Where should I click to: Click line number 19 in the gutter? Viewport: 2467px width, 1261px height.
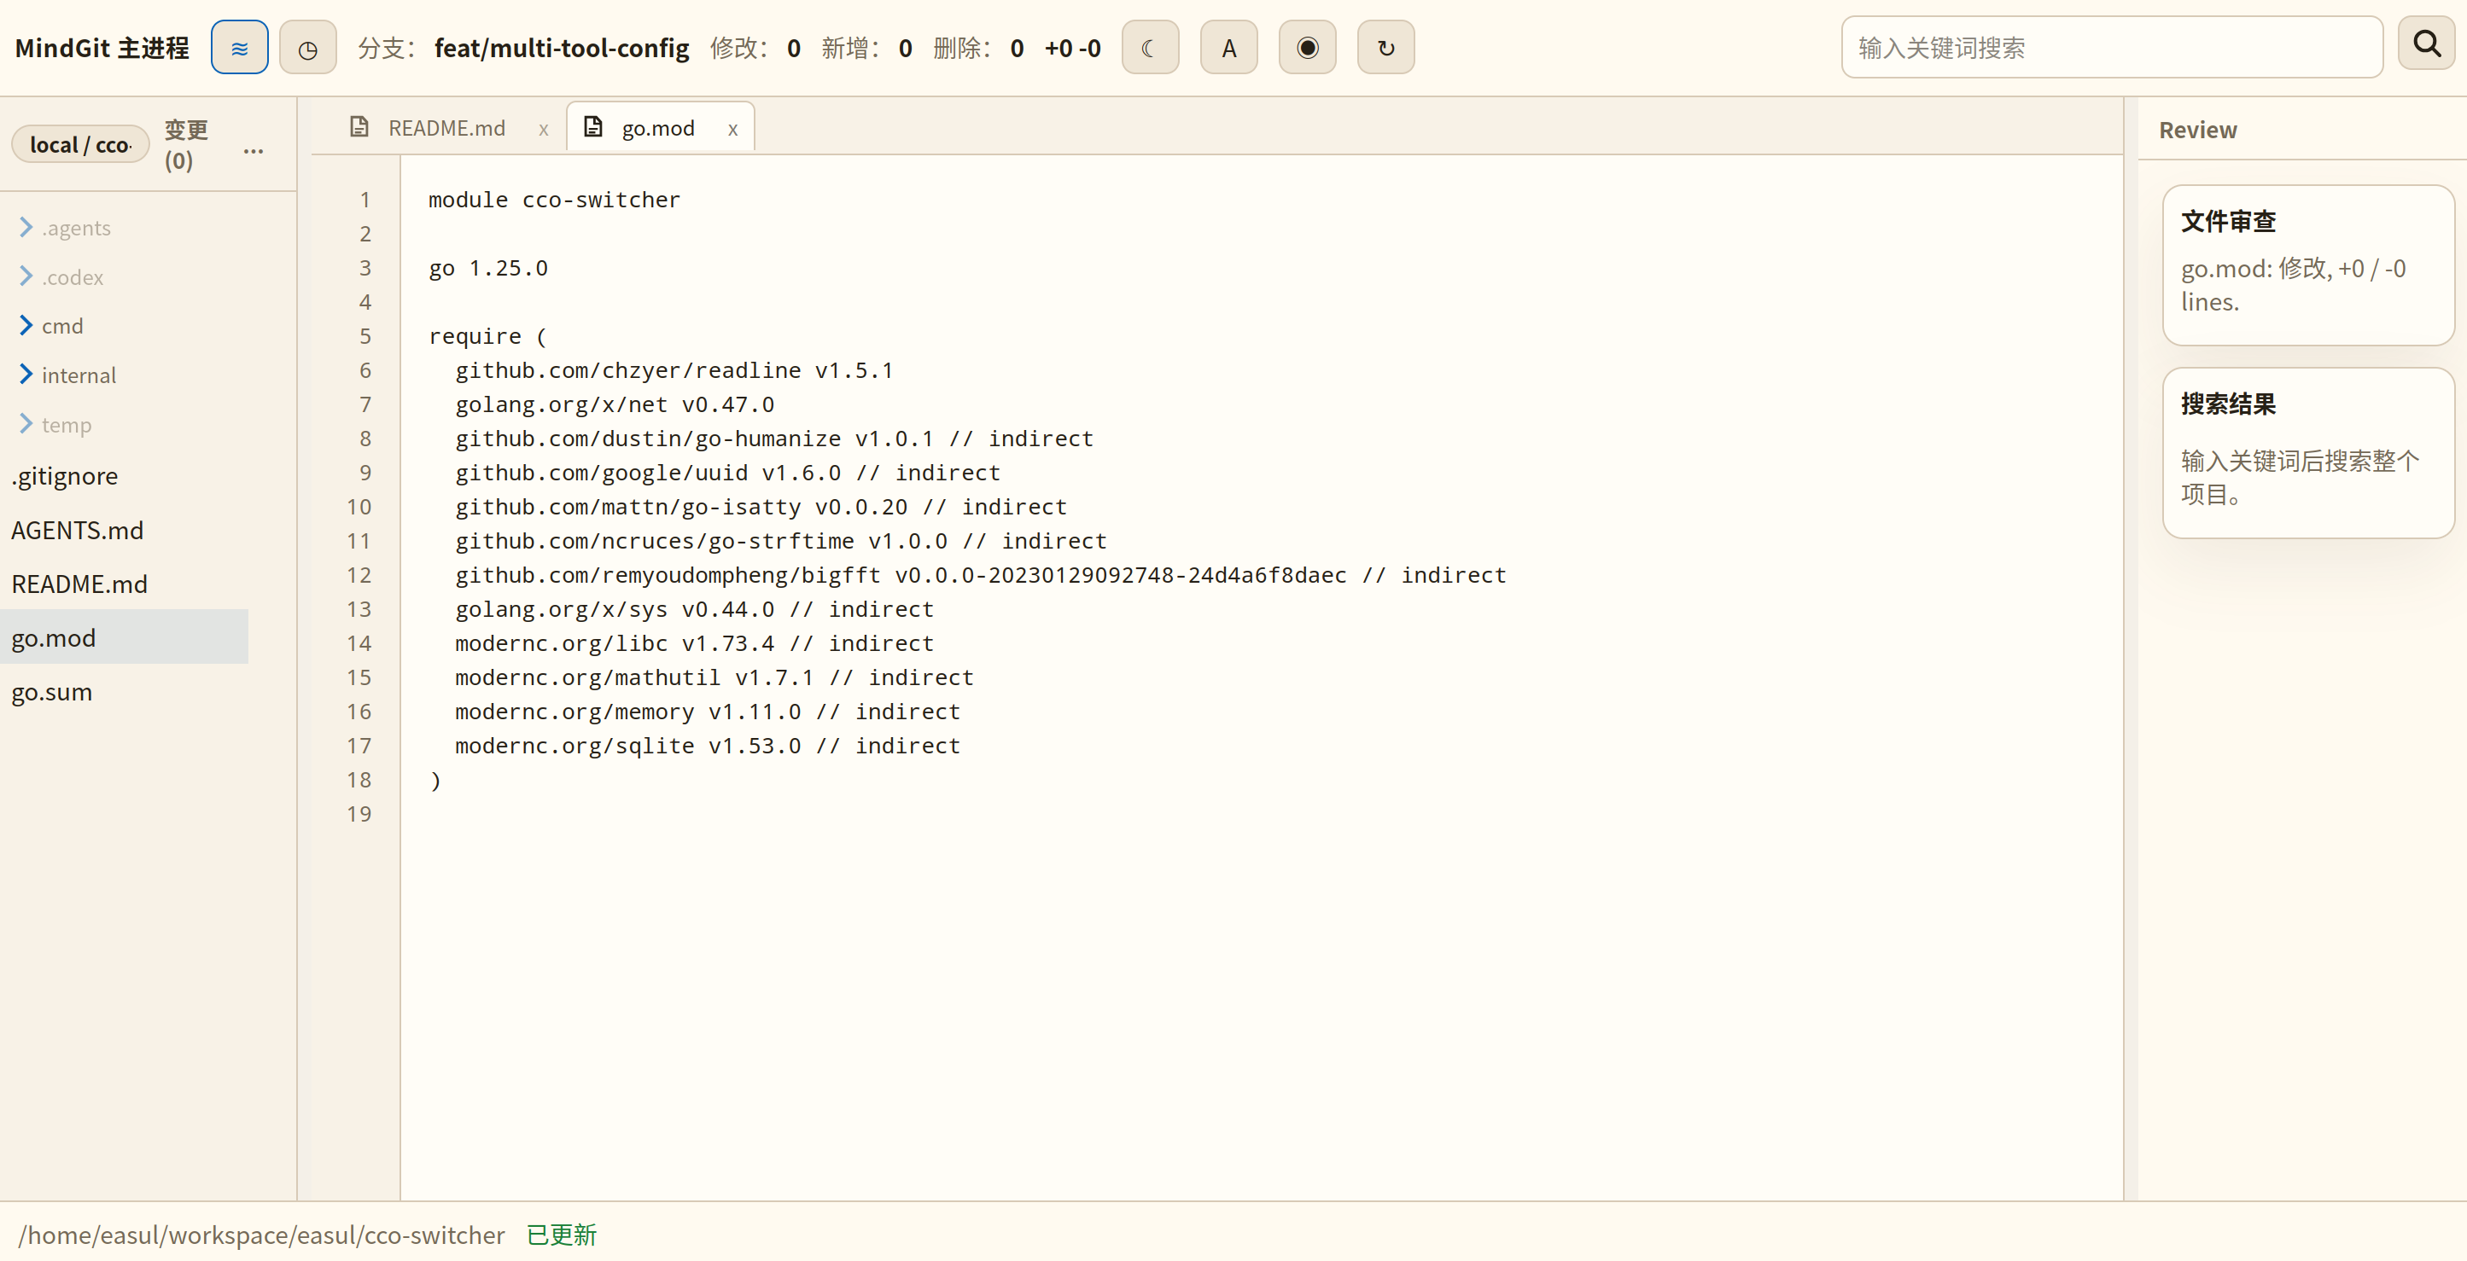click(x=359, y=815)
